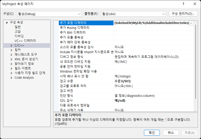Select the 링커 tree item label
This screenshot has width=201, height=139.
(18, 50)
